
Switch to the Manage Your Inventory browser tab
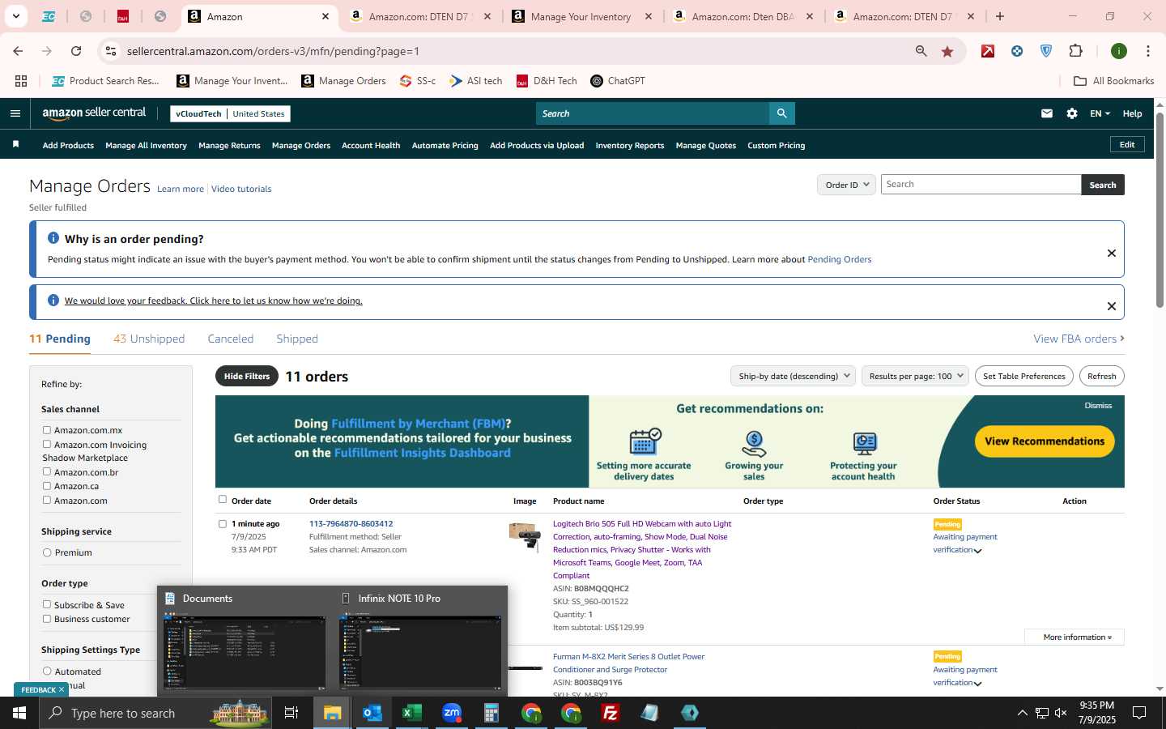(x=581, y=16)
